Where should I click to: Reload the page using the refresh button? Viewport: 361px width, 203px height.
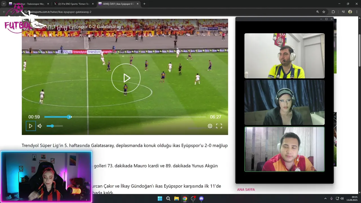pyautogui.click(x=17, y=12)
